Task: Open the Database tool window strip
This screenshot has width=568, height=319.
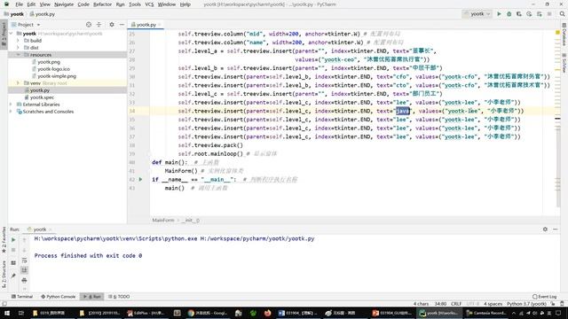Action: pos(564,35)
